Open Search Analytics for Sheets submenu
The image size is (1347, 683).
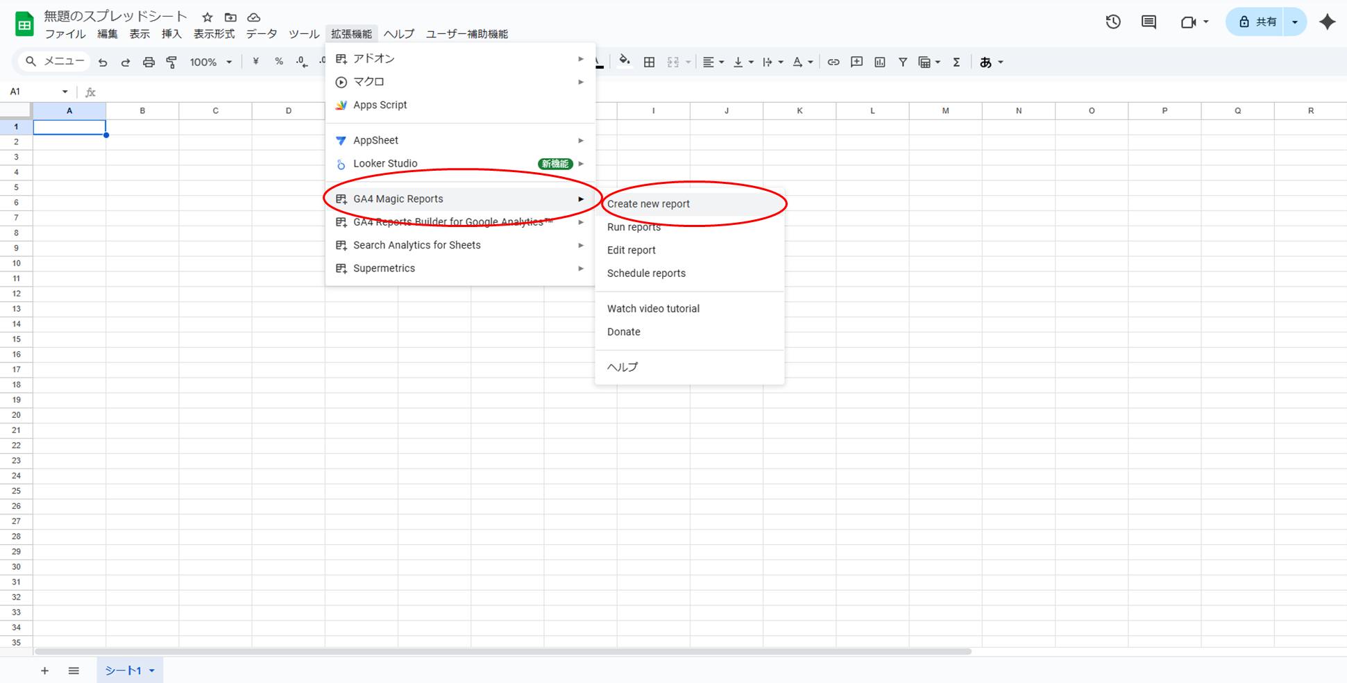point(460,245)
